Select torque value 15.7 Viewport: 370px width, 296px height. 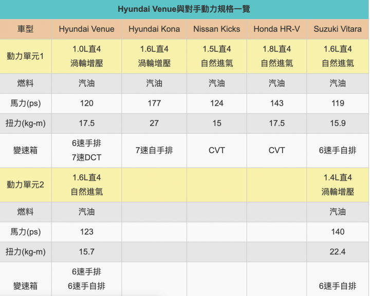pos(87,252)
